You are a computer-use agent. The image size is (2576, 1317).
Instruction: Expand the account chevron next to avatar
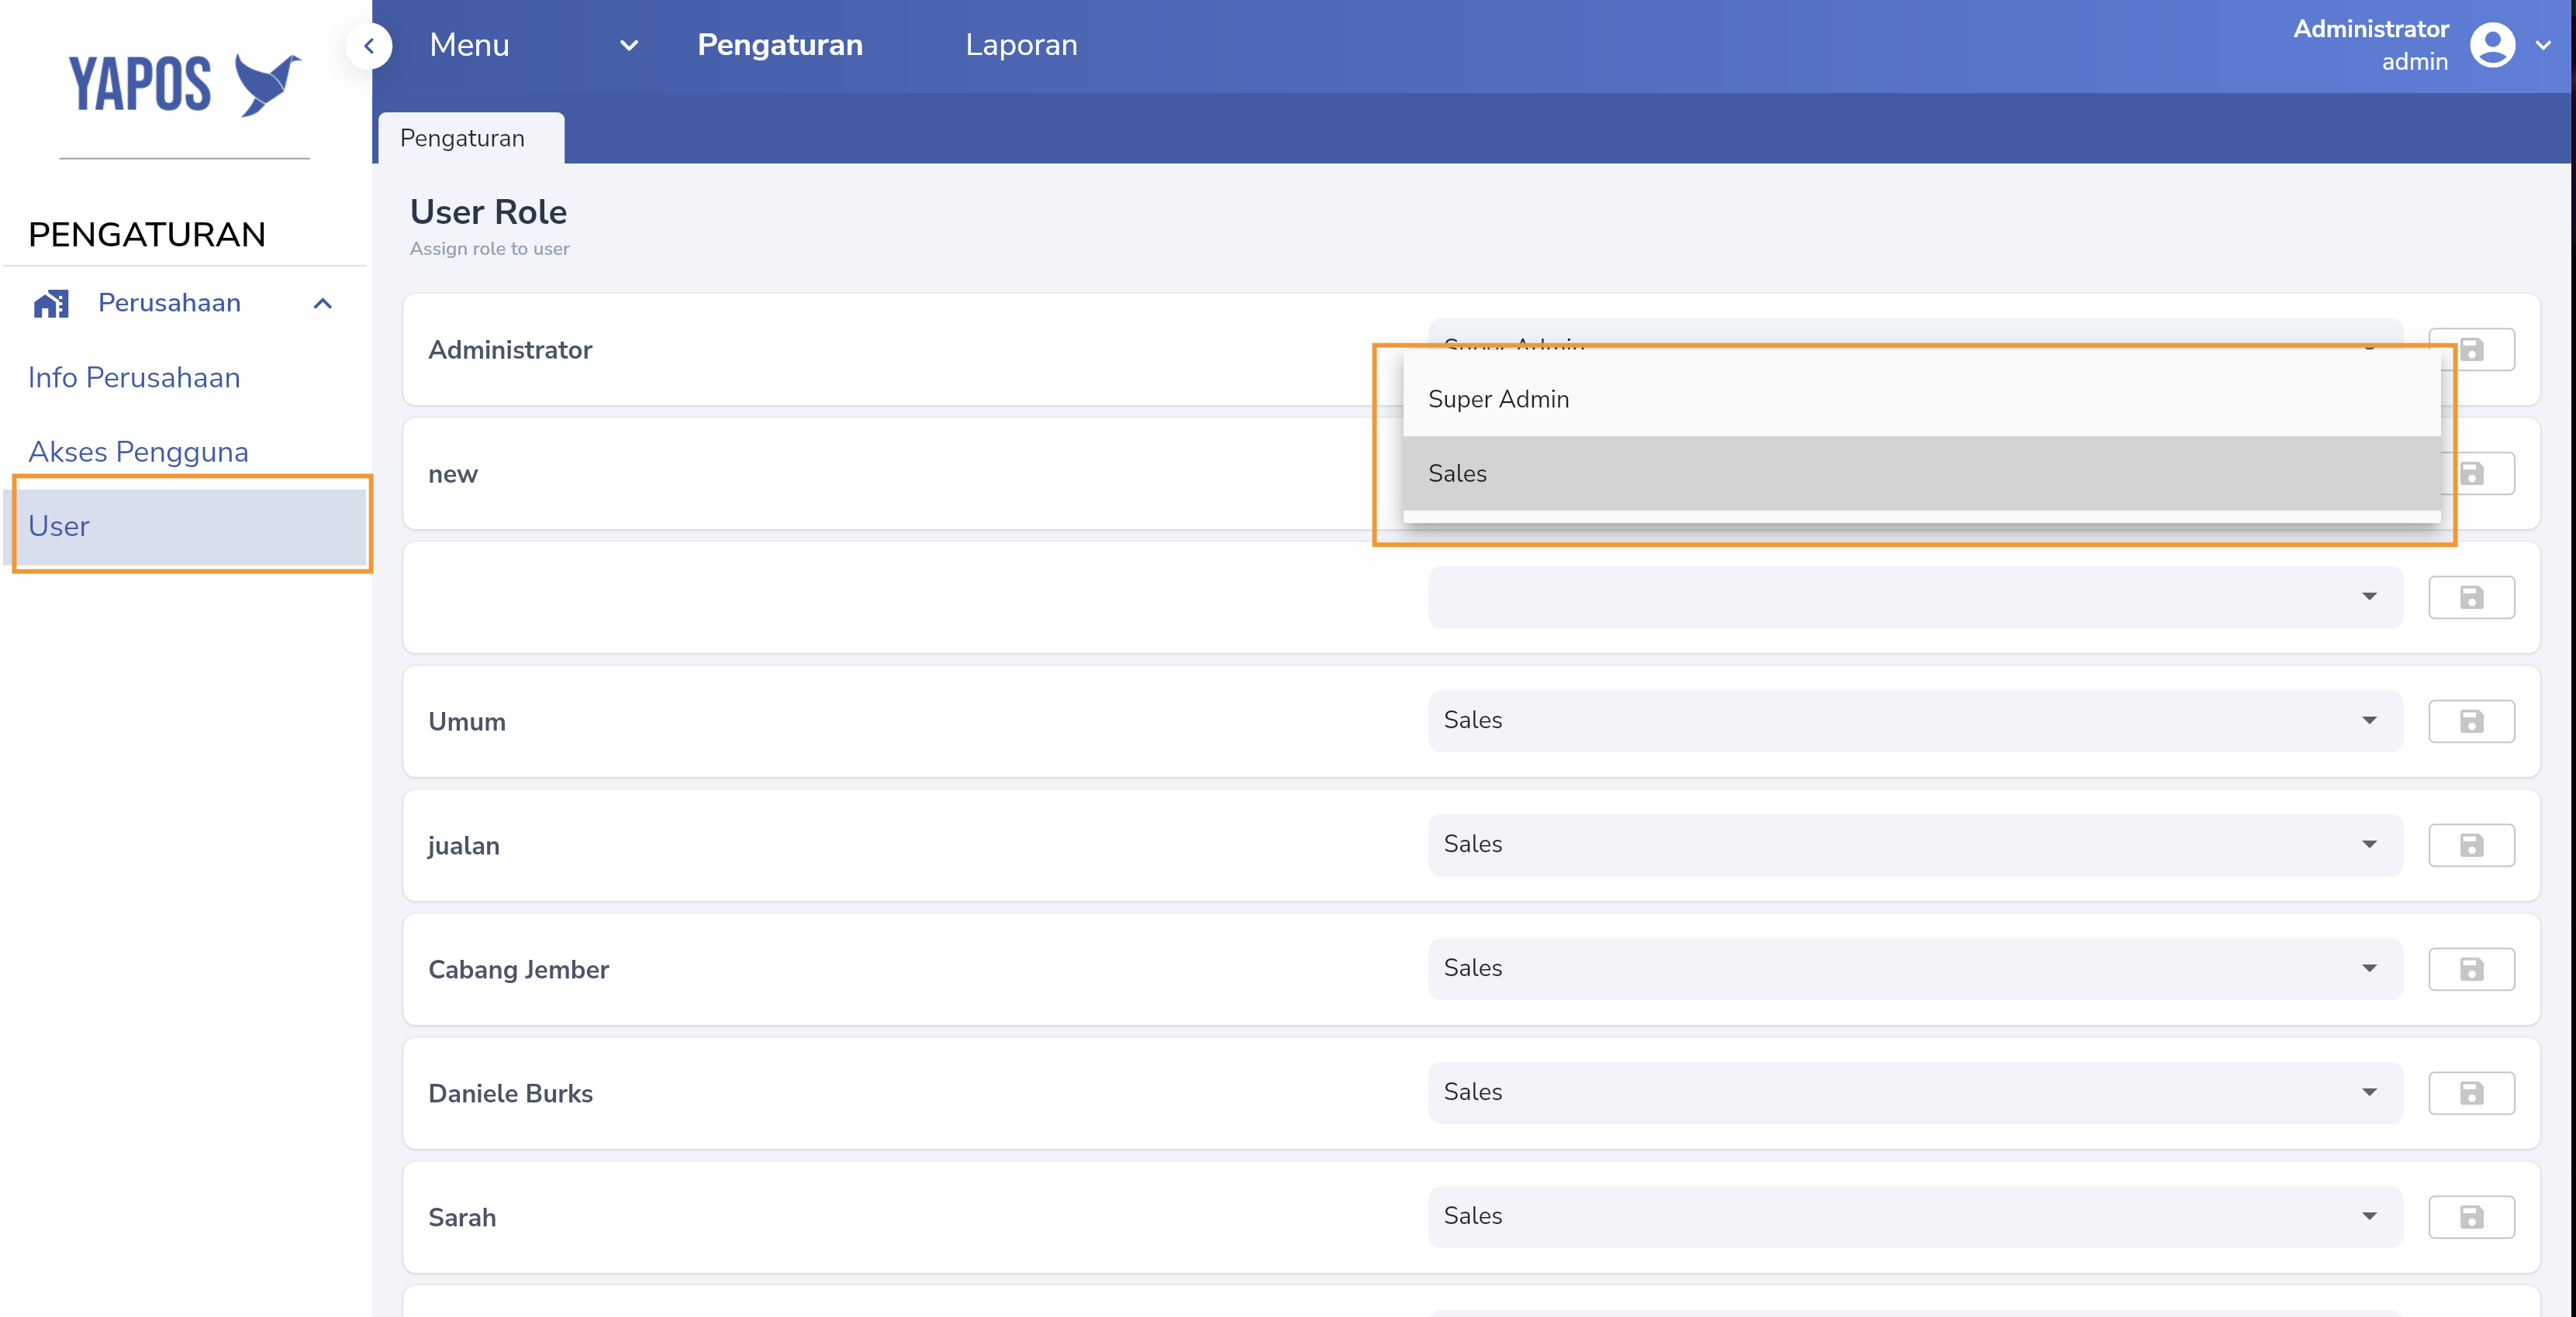[2543, 45]
